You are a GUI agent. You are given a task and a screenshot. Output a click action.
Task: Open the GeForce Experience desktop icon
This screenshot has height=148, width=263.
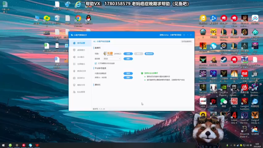click(x=224, y=90)
